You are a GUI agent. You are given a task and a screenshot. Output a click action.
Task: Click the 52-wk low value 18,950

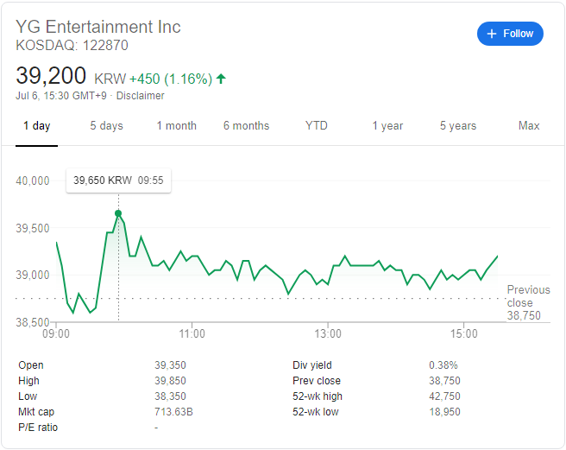click(x=444, y=412)
